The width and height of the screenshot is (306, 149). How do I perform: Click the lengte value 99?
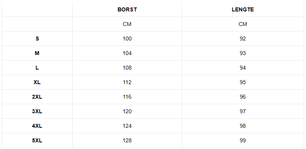coord(243,140)
